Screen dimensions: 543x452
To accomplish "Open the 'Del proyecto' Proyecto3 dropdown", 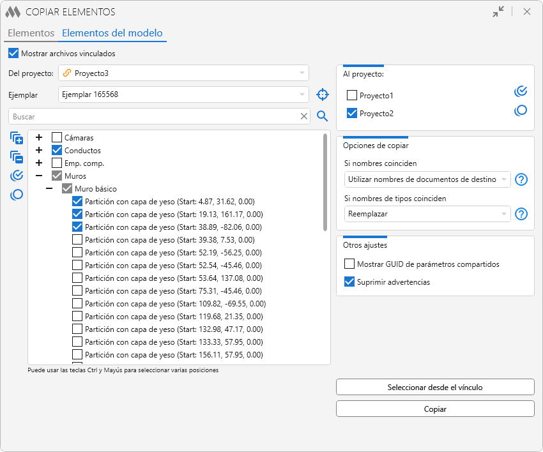I will [x=183, y=73].
